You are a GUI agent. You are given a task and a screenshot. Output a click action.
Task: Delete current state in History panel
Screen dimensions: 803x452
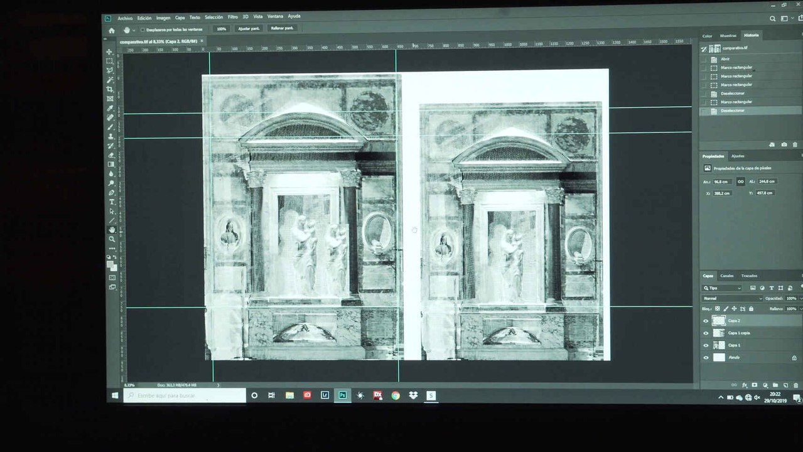pyautogui.click(x=795, y=144)
